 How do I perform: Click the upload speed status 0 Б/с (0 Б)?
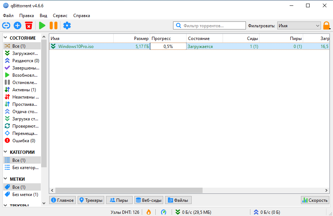click(x=267, y=212)
